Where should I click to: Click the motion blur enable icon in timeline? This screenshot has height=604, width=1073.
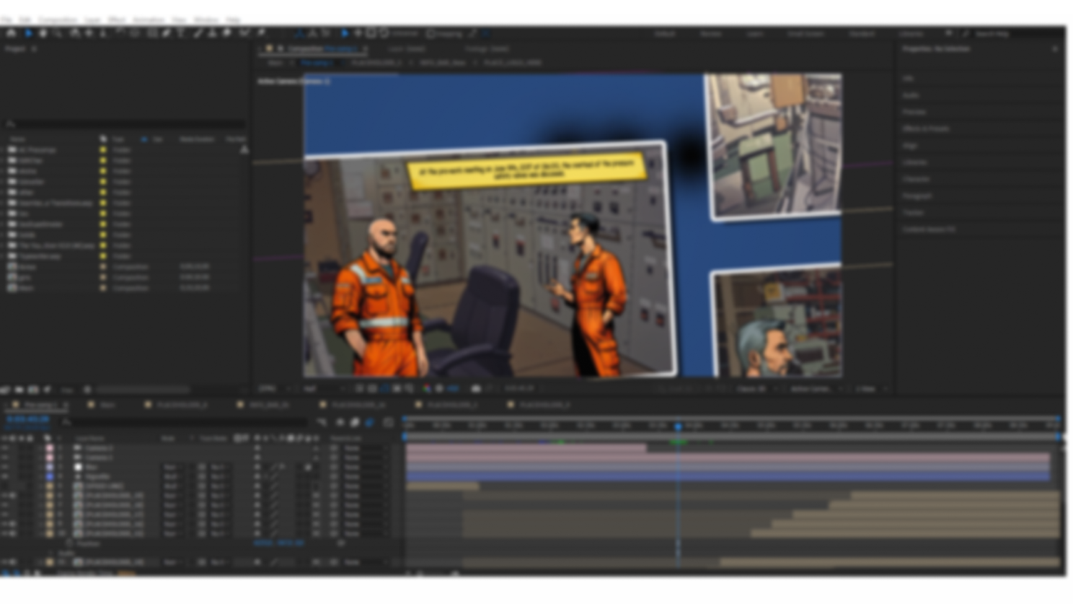coord(369,422)
